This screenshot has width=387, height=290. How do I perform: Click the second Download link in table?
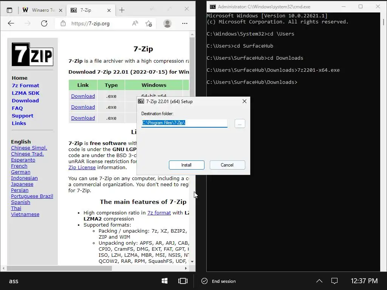click(83, 107)
